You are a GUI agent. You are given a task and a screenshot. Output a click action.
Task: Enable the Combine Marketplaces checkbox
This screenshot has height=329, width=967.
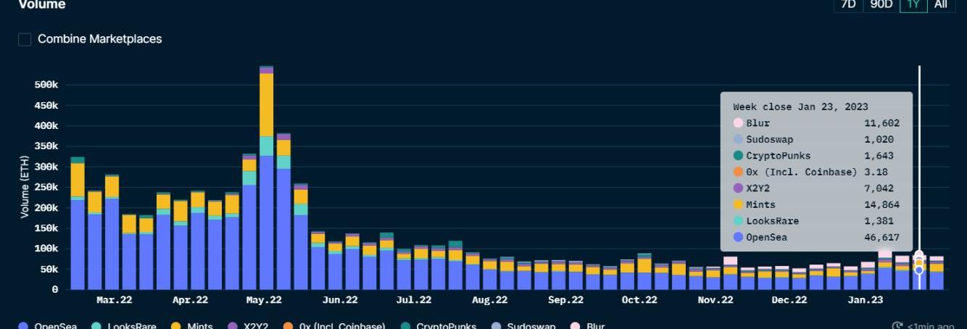[25, 39]
